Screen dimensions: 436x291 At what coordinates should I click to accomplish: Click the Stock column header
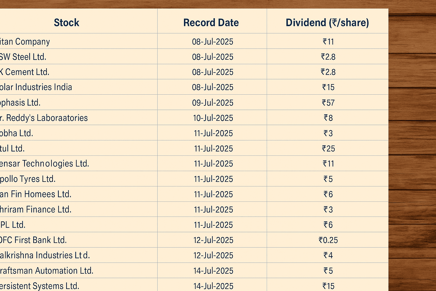[x=66, y=22]
